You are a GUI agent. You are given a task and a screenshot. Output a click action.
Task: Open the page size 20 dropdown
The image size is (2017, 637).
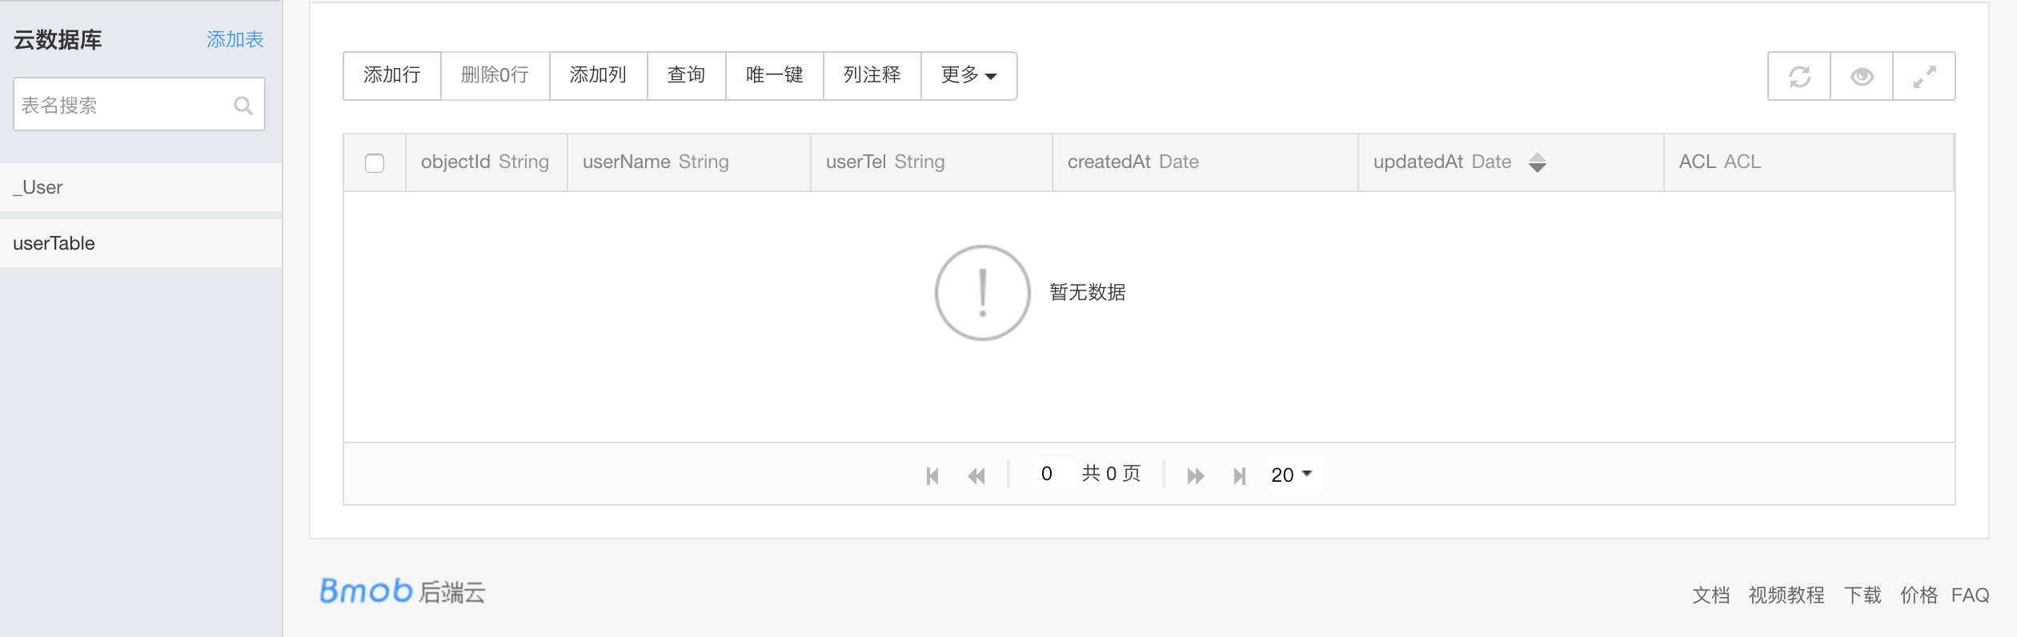tap(1291, 475)
